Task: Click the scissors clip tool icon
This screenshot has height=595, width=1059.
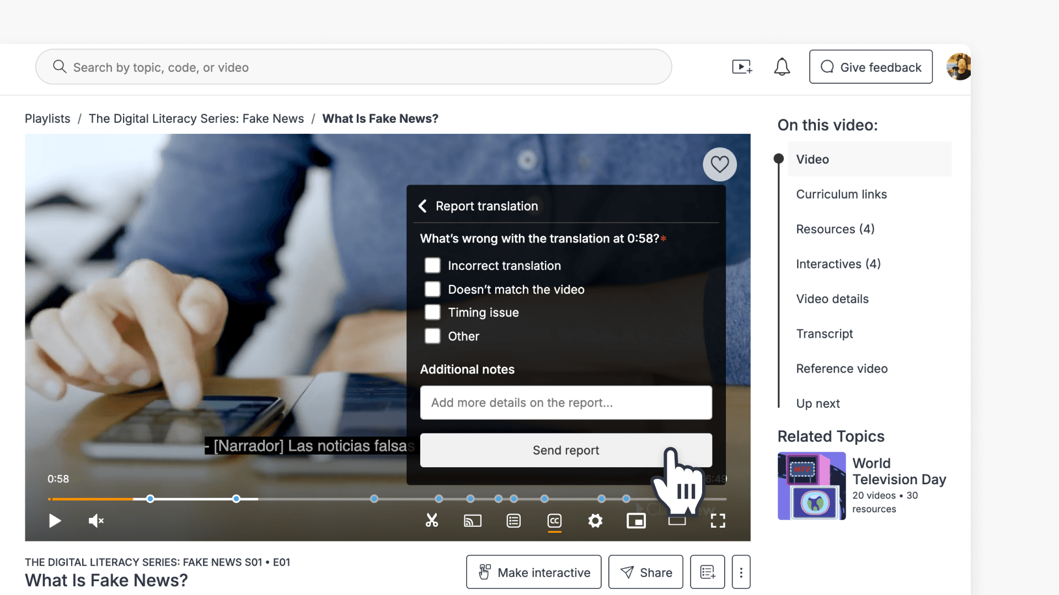Action: tap(431, 521)
